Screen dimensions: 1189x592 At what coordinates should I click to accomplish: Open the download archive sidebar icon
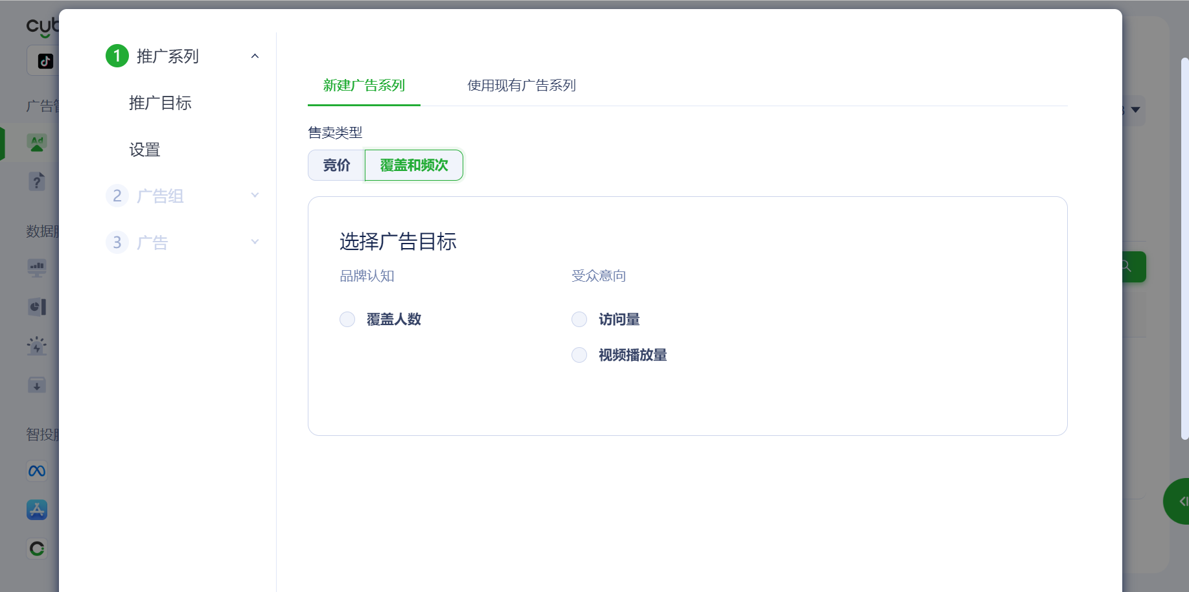[x=37, y=385]
